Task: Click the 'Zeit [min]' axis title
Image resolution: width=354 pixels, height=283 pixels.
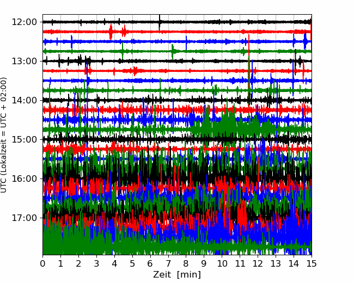Action: point(177,274)
